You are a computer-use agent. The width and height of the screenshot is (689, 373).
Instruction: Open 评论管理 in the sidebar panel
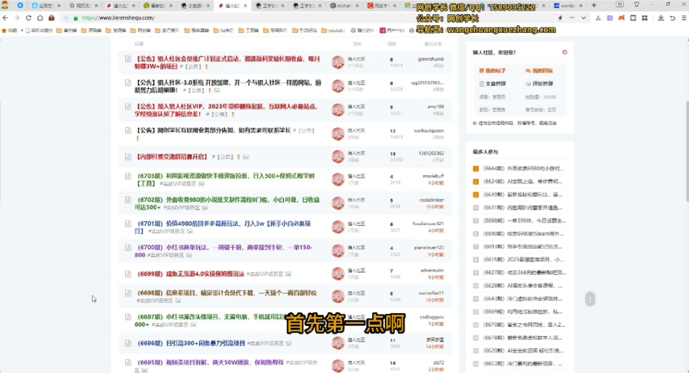[x=539, y=83]
